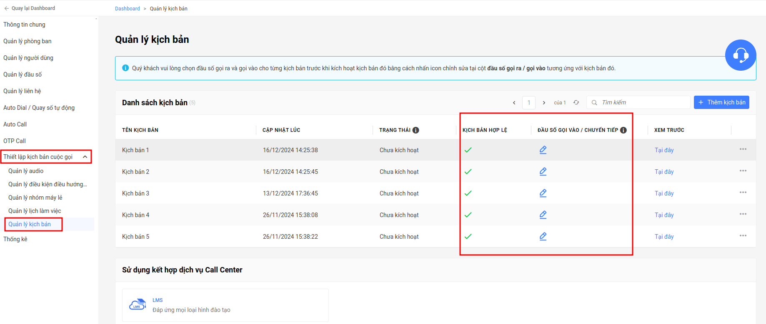Click Thêm kịch bản button
Screen dimensions: 766x324
click(721, 102)
